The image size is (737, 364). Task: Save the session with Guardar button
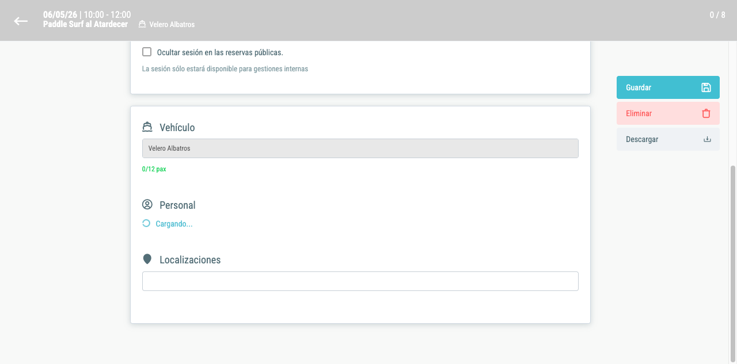pos(668,87)
